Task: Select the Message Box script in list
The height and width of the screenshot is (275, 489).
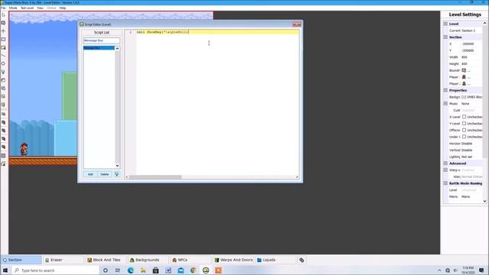Action: 99,48
